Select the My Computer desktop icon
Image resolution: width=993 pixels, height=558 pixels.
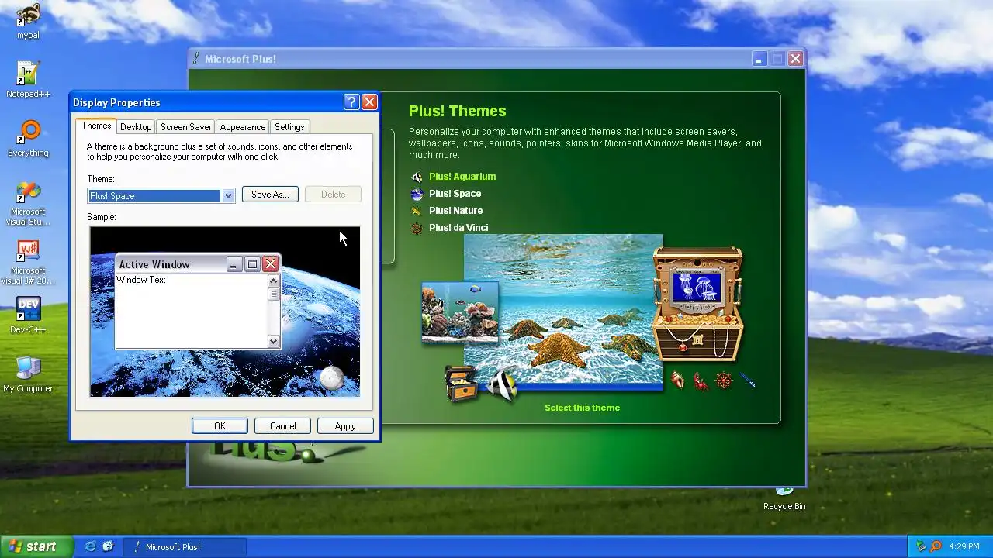[x=28, y=374]
